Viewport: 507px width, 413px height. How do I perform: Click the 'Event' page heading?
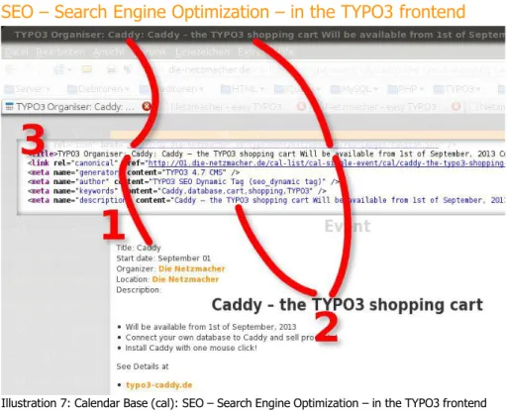(x=348, y=227)
